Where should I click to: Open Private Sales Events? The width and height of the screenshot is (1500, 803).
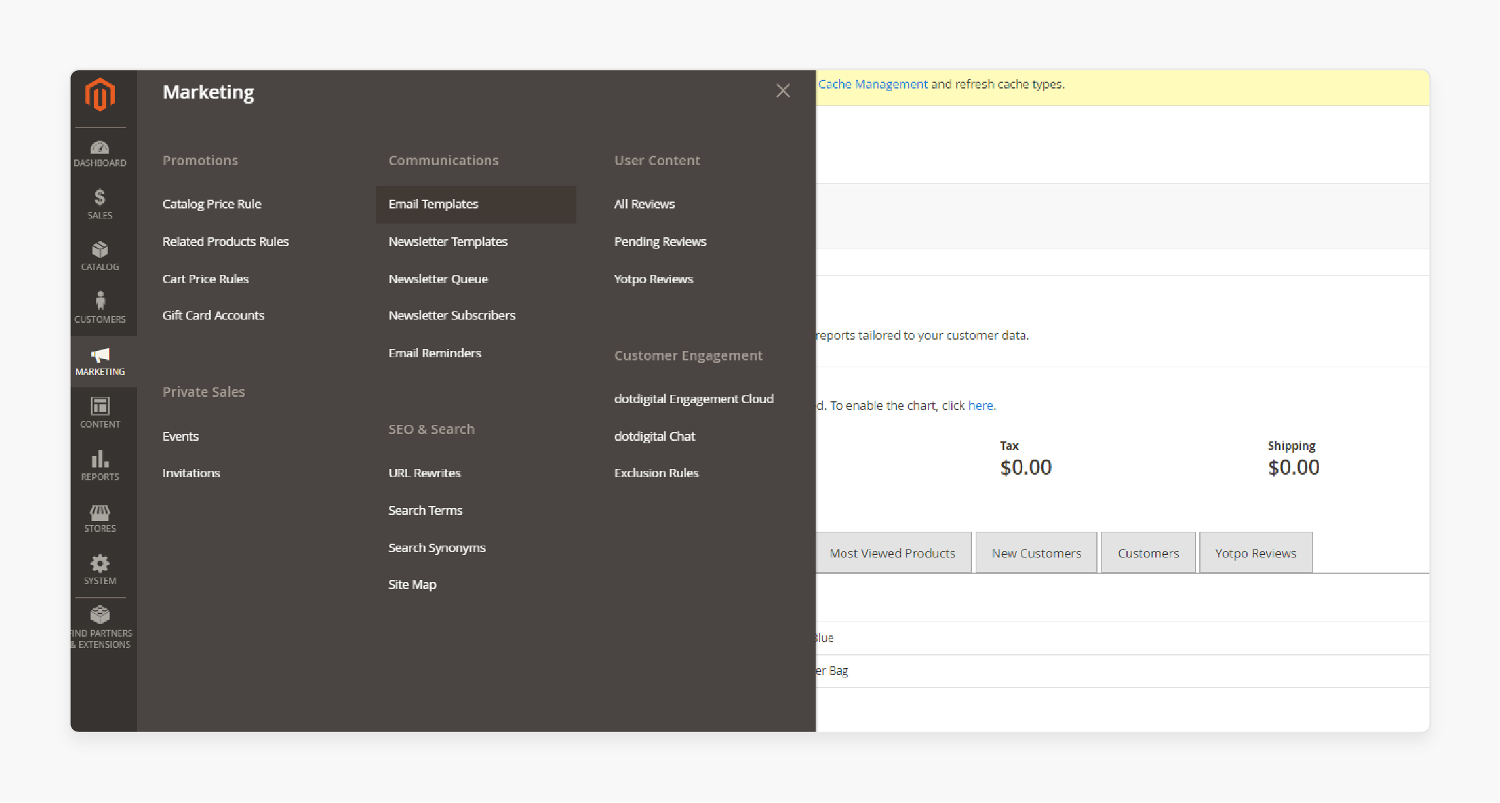coord(180,436)
